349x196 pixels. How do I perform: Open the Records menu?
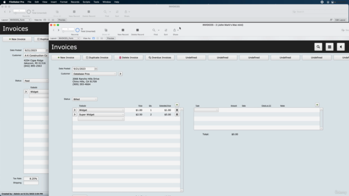coord(75,2)
